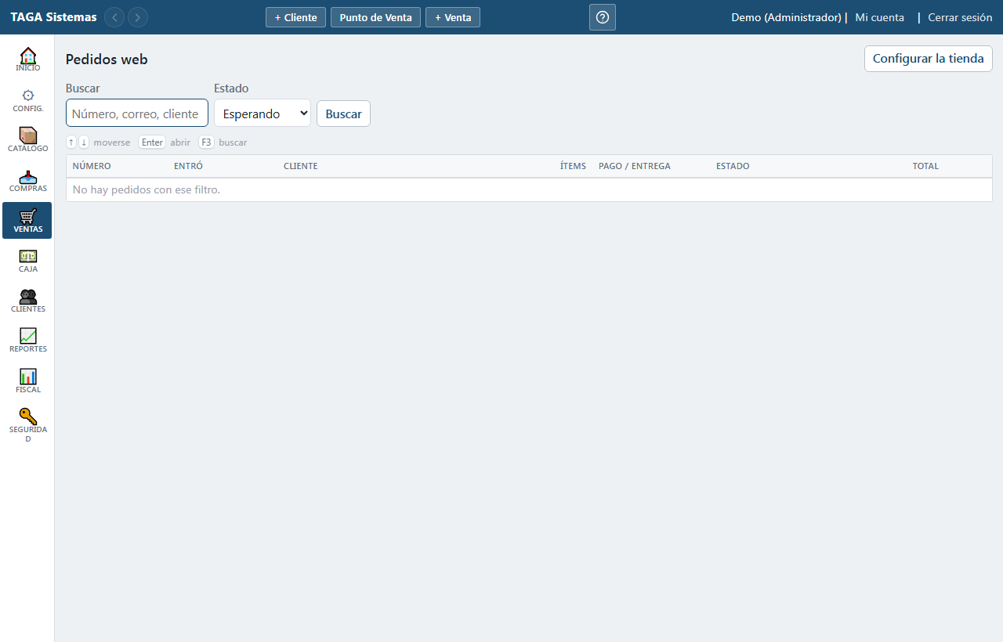Click the Cerrar sesión link
1003x642 pixels.
[960, 17]
